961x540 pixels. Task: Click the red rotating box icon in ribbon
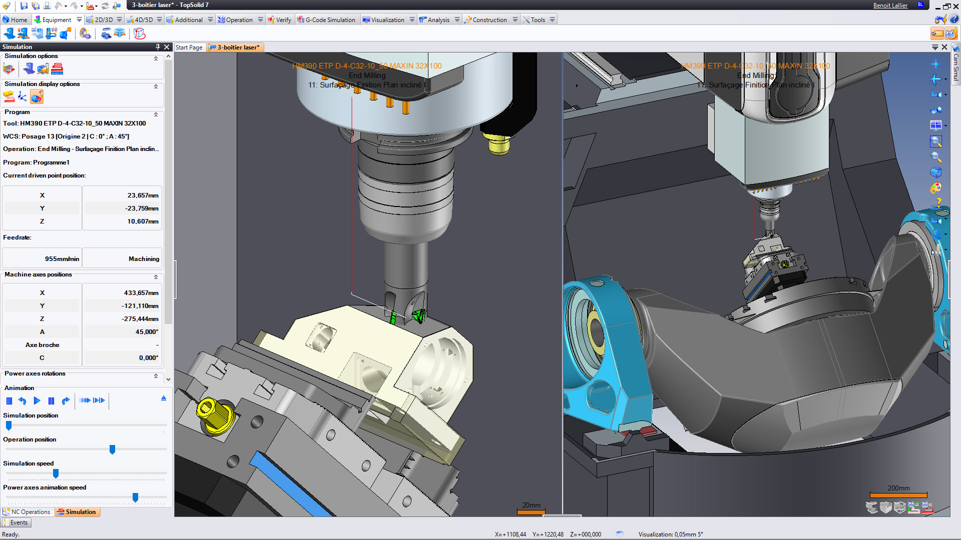[x=140, y=33]
